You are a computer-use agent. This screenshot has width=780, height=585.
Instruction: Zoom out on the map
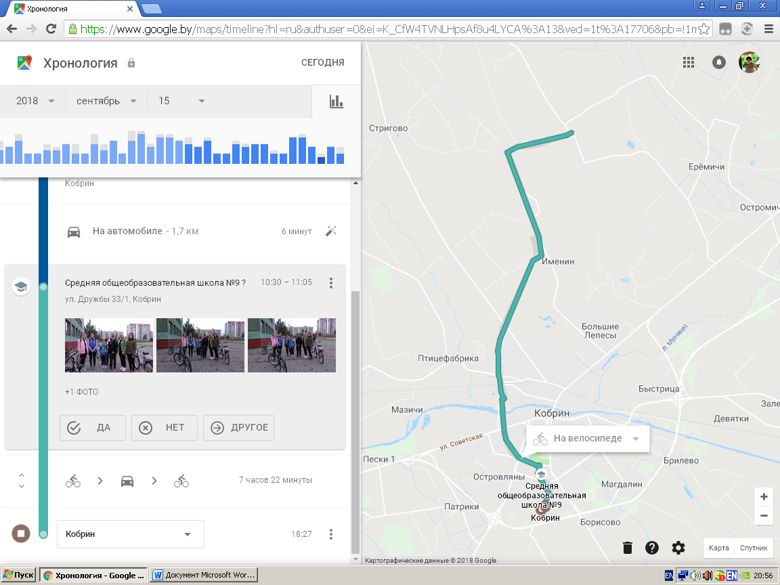click(764, 516)
